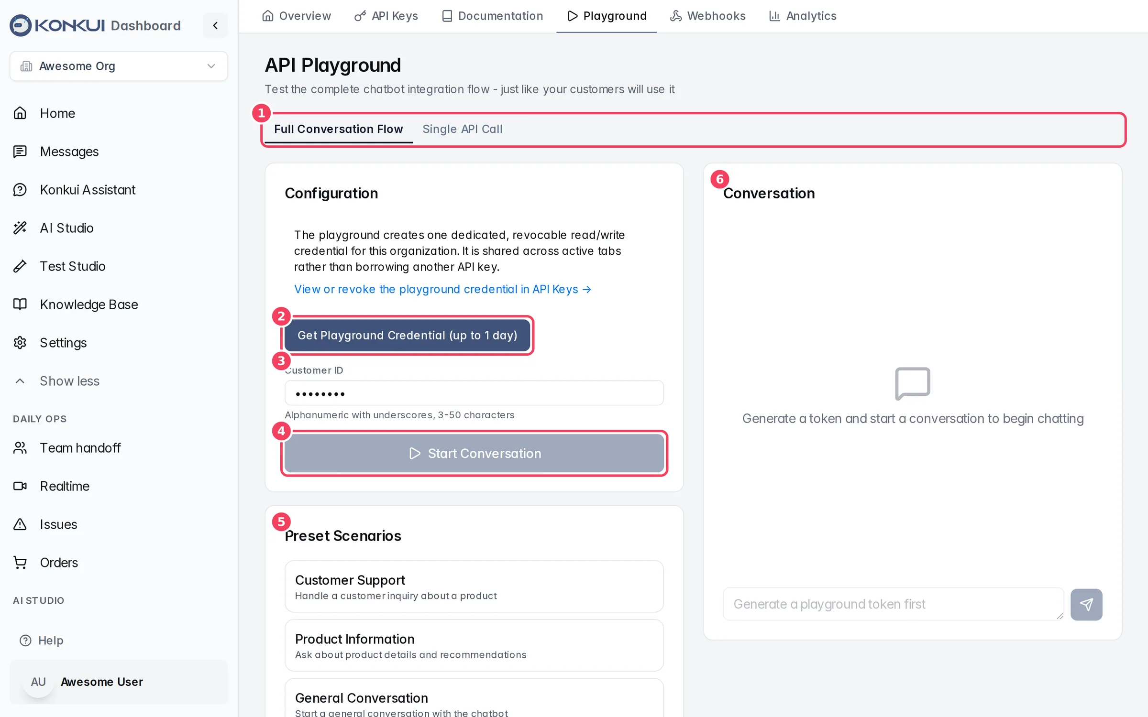1148x717 pixels.
Task: Click the AU user avatar
Action: point(38,682)
